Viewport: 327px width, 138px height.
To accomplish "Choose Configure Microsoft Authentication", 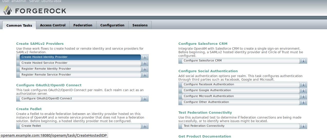I will point(241,96).
